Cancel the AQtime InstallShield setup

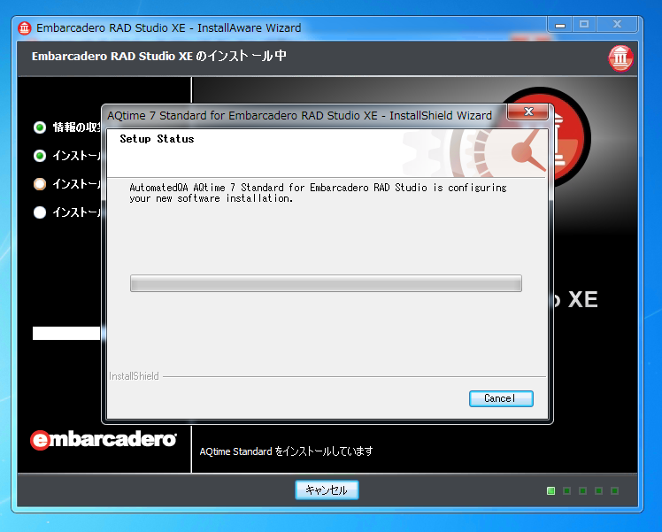click(x=501, y=398)
